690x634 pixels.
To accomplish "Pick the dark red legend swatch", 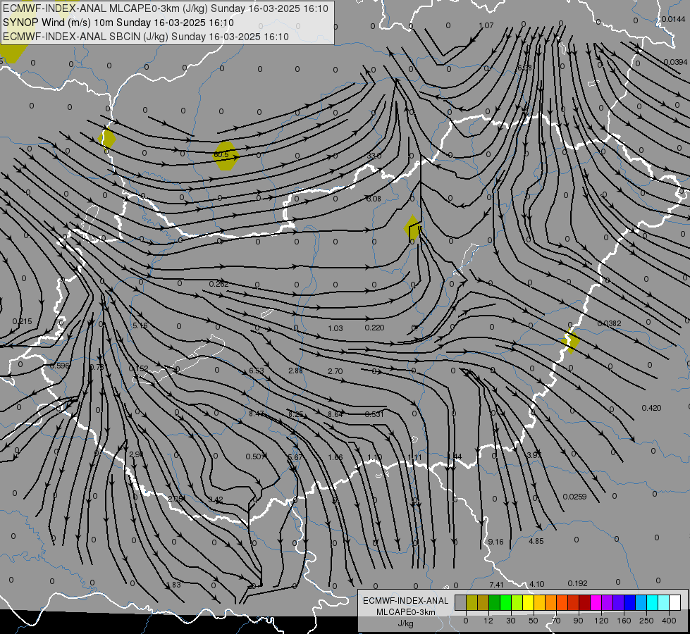I will click(x=584, y=603).
